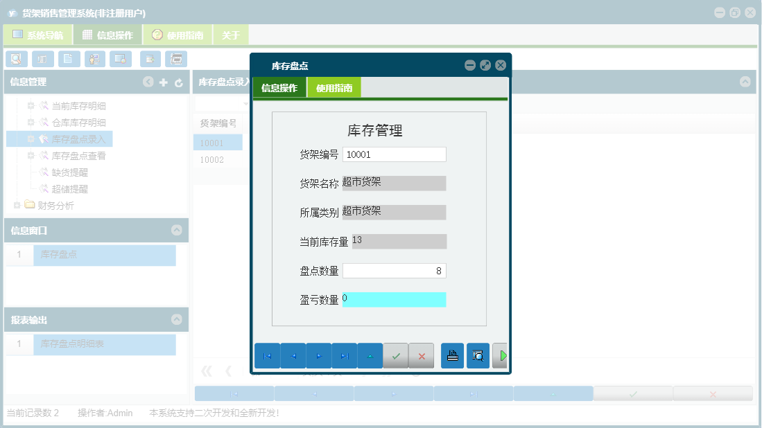Click the monitor-with-lens icon in the top toolbar
The height and width of the screenshot is (428, 762).
(x=120, y=59)
